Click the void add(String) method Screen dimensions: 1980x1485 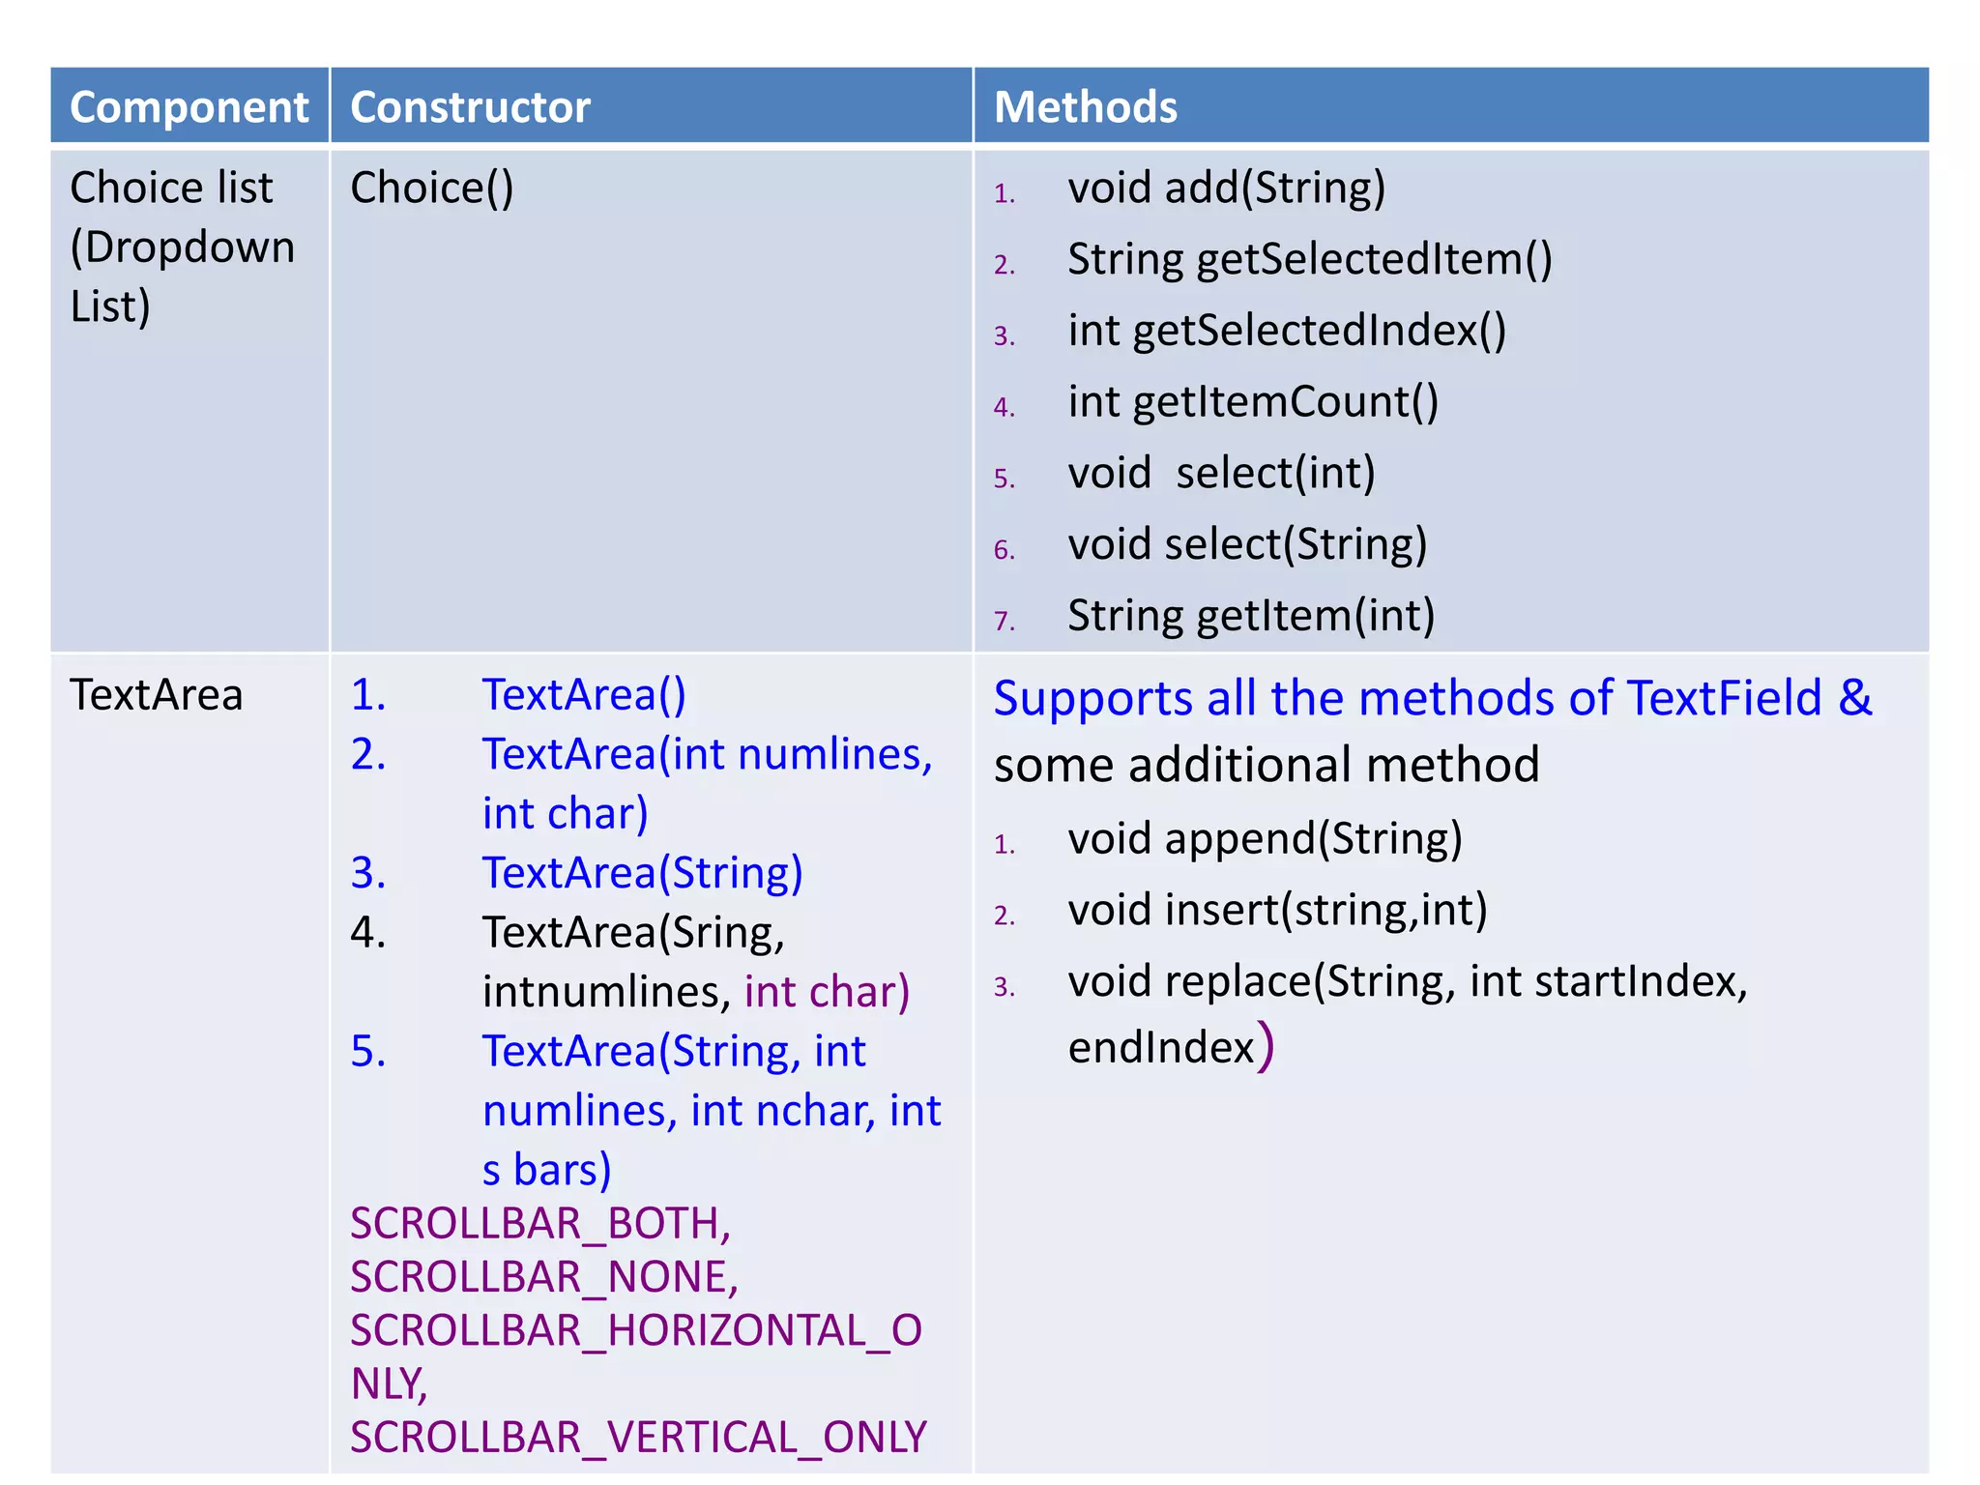(x=1226, y=188)
